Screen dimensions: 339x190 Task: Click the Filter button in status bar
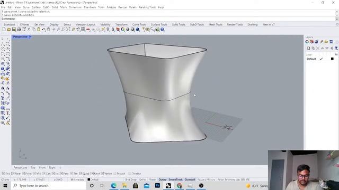[220, 179]
